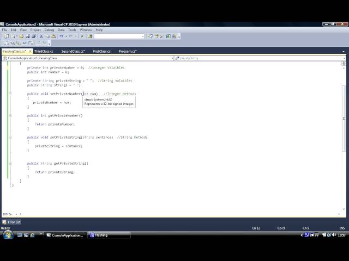
Task: Switch to the SecondClass.cs tab
Action: [73, 51]
